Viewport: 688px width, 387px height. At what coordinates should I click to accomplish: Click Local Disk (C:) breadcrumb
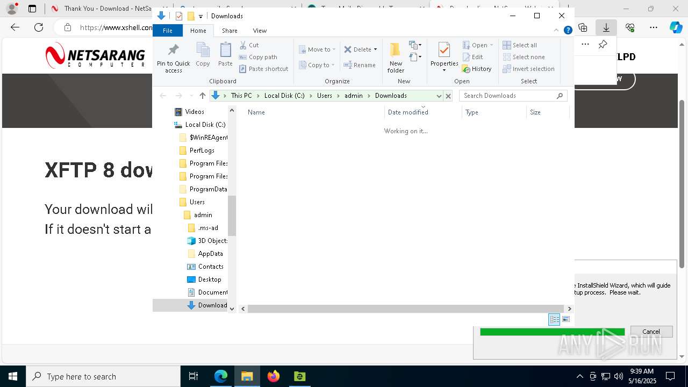tap(284, 96)
